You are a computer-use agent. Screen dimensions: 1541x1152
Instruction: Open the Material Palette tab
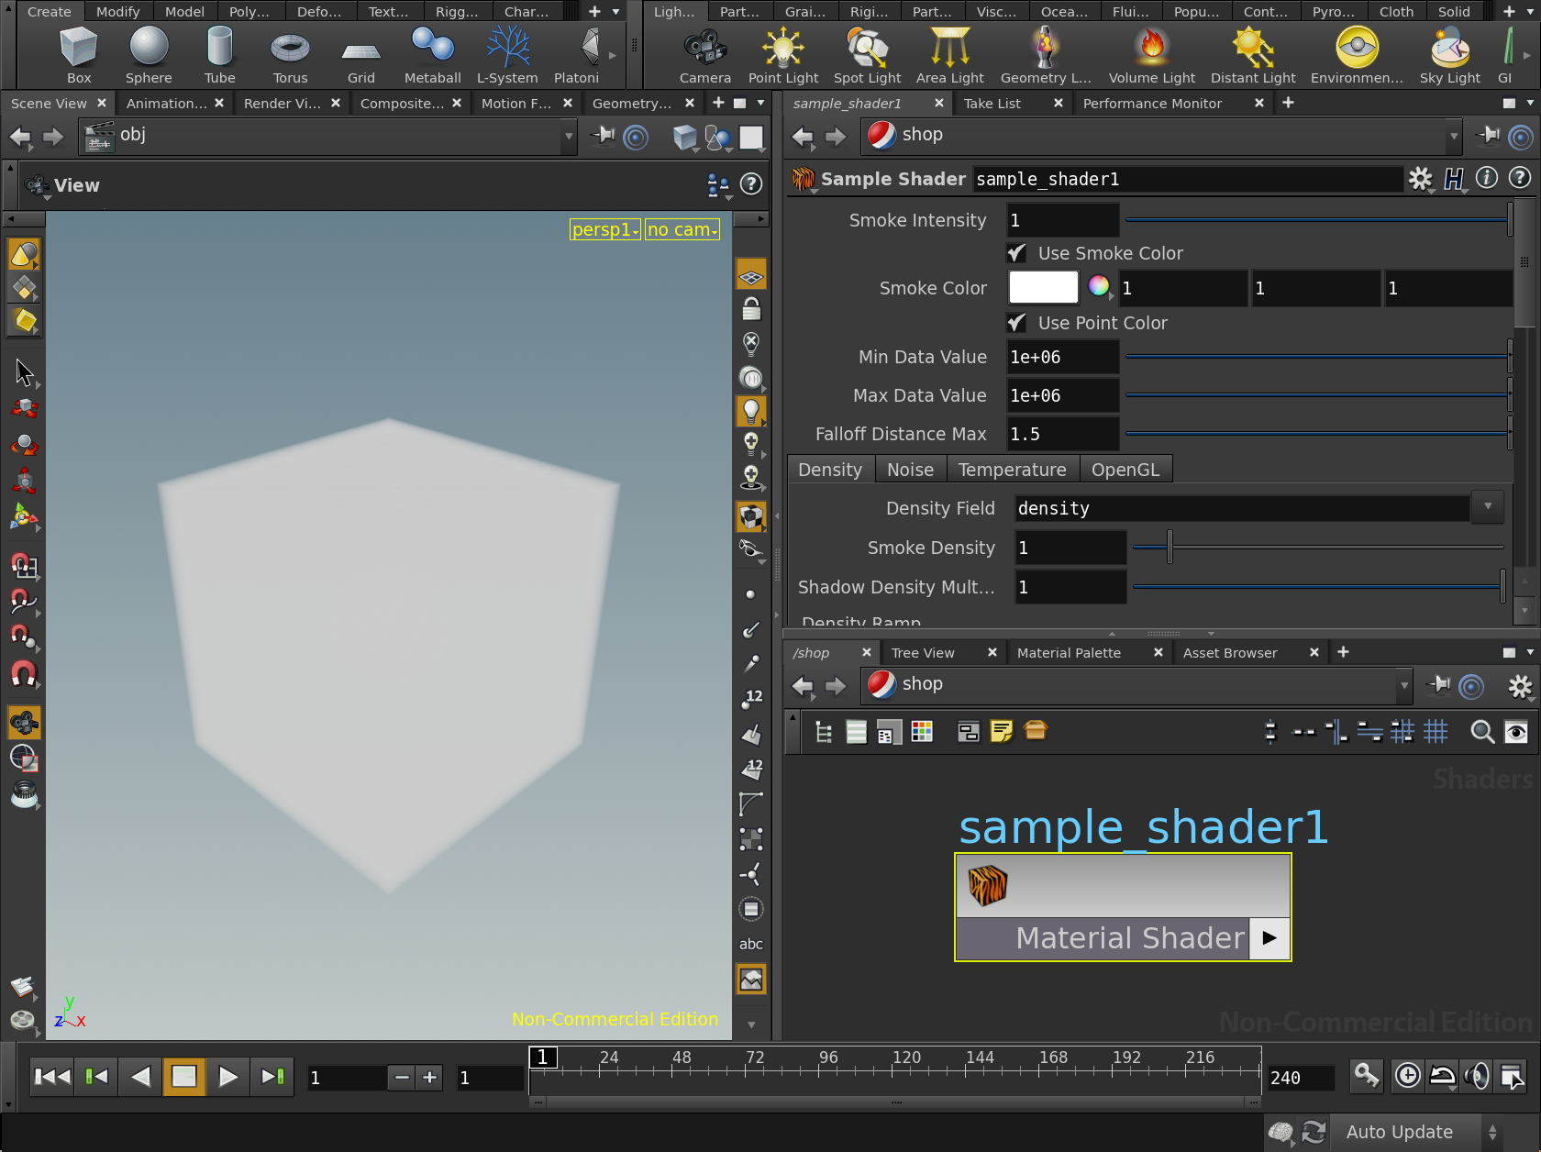coord(1069,653)
